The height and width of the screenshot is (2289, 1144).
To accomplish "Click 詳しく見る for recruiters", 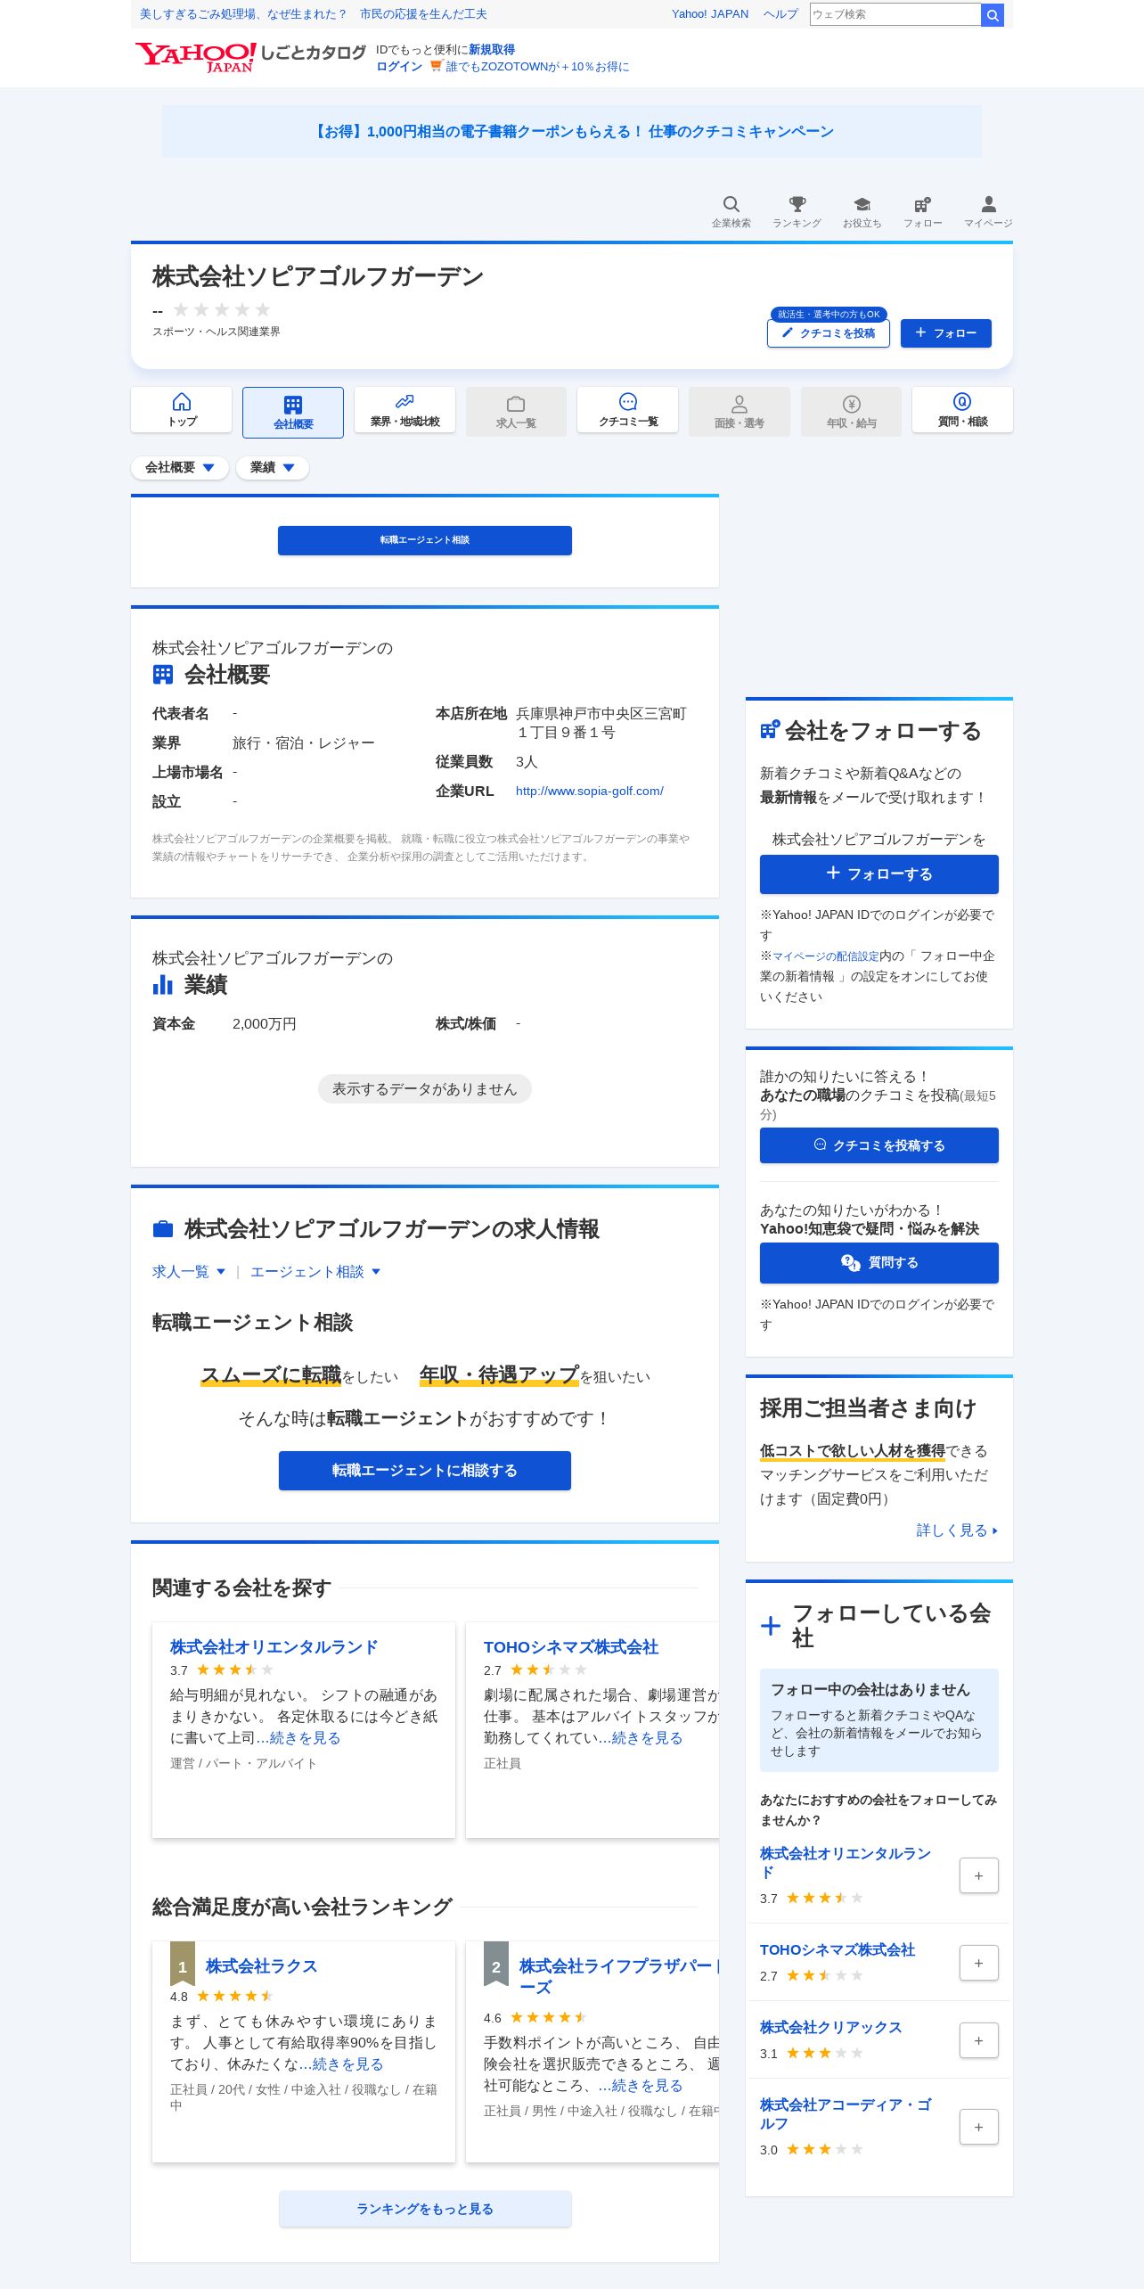I will (x=957, y=1530).
